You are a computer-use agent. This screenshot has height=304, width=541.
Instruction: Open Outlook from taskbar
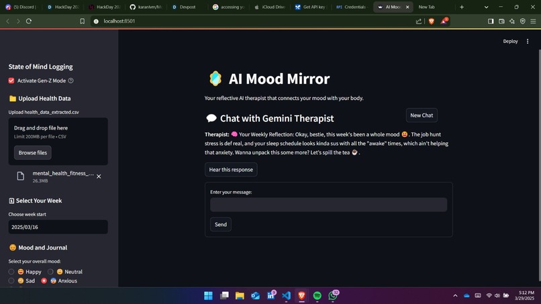[255, 296]
